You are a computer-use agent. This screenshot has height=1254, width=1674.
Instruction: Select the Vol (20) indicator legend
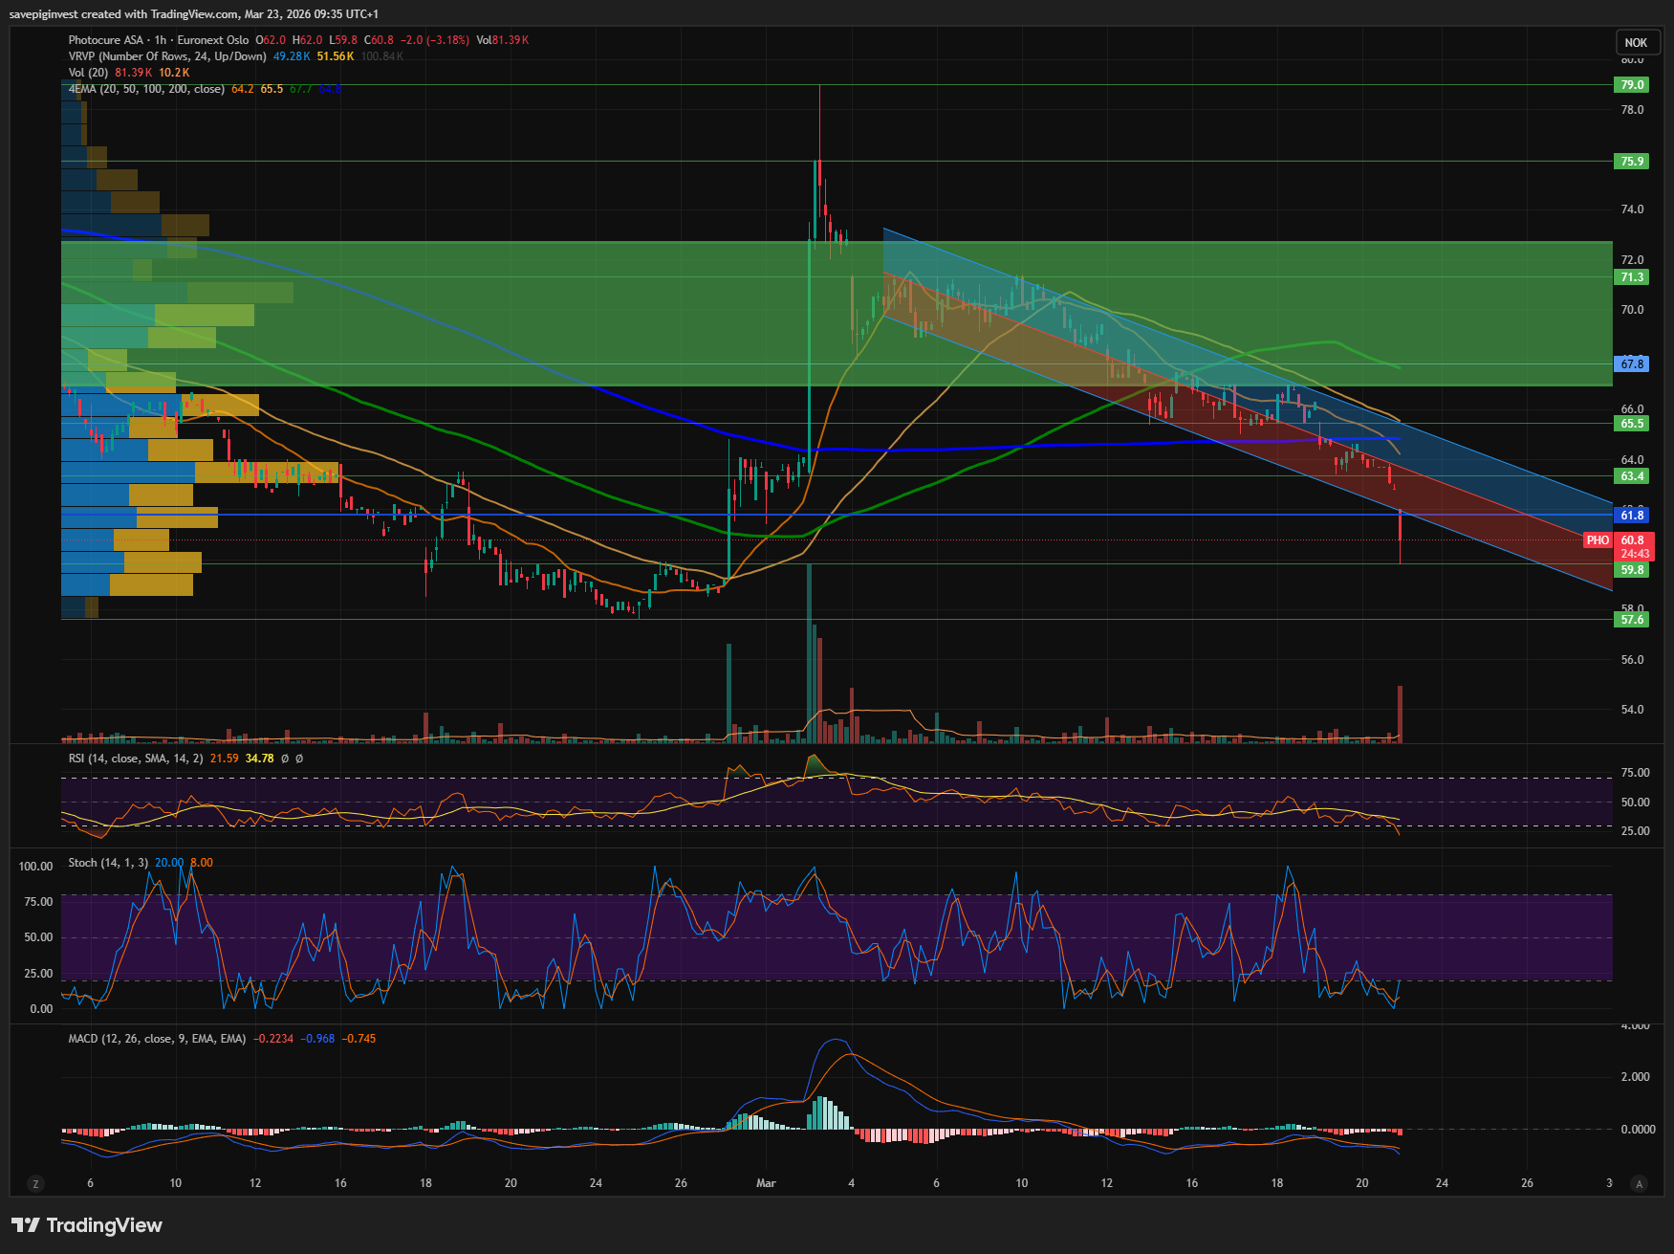click(88, 73)
